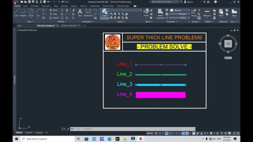
Task: Click the Paste tool
Action: [221, 13]
